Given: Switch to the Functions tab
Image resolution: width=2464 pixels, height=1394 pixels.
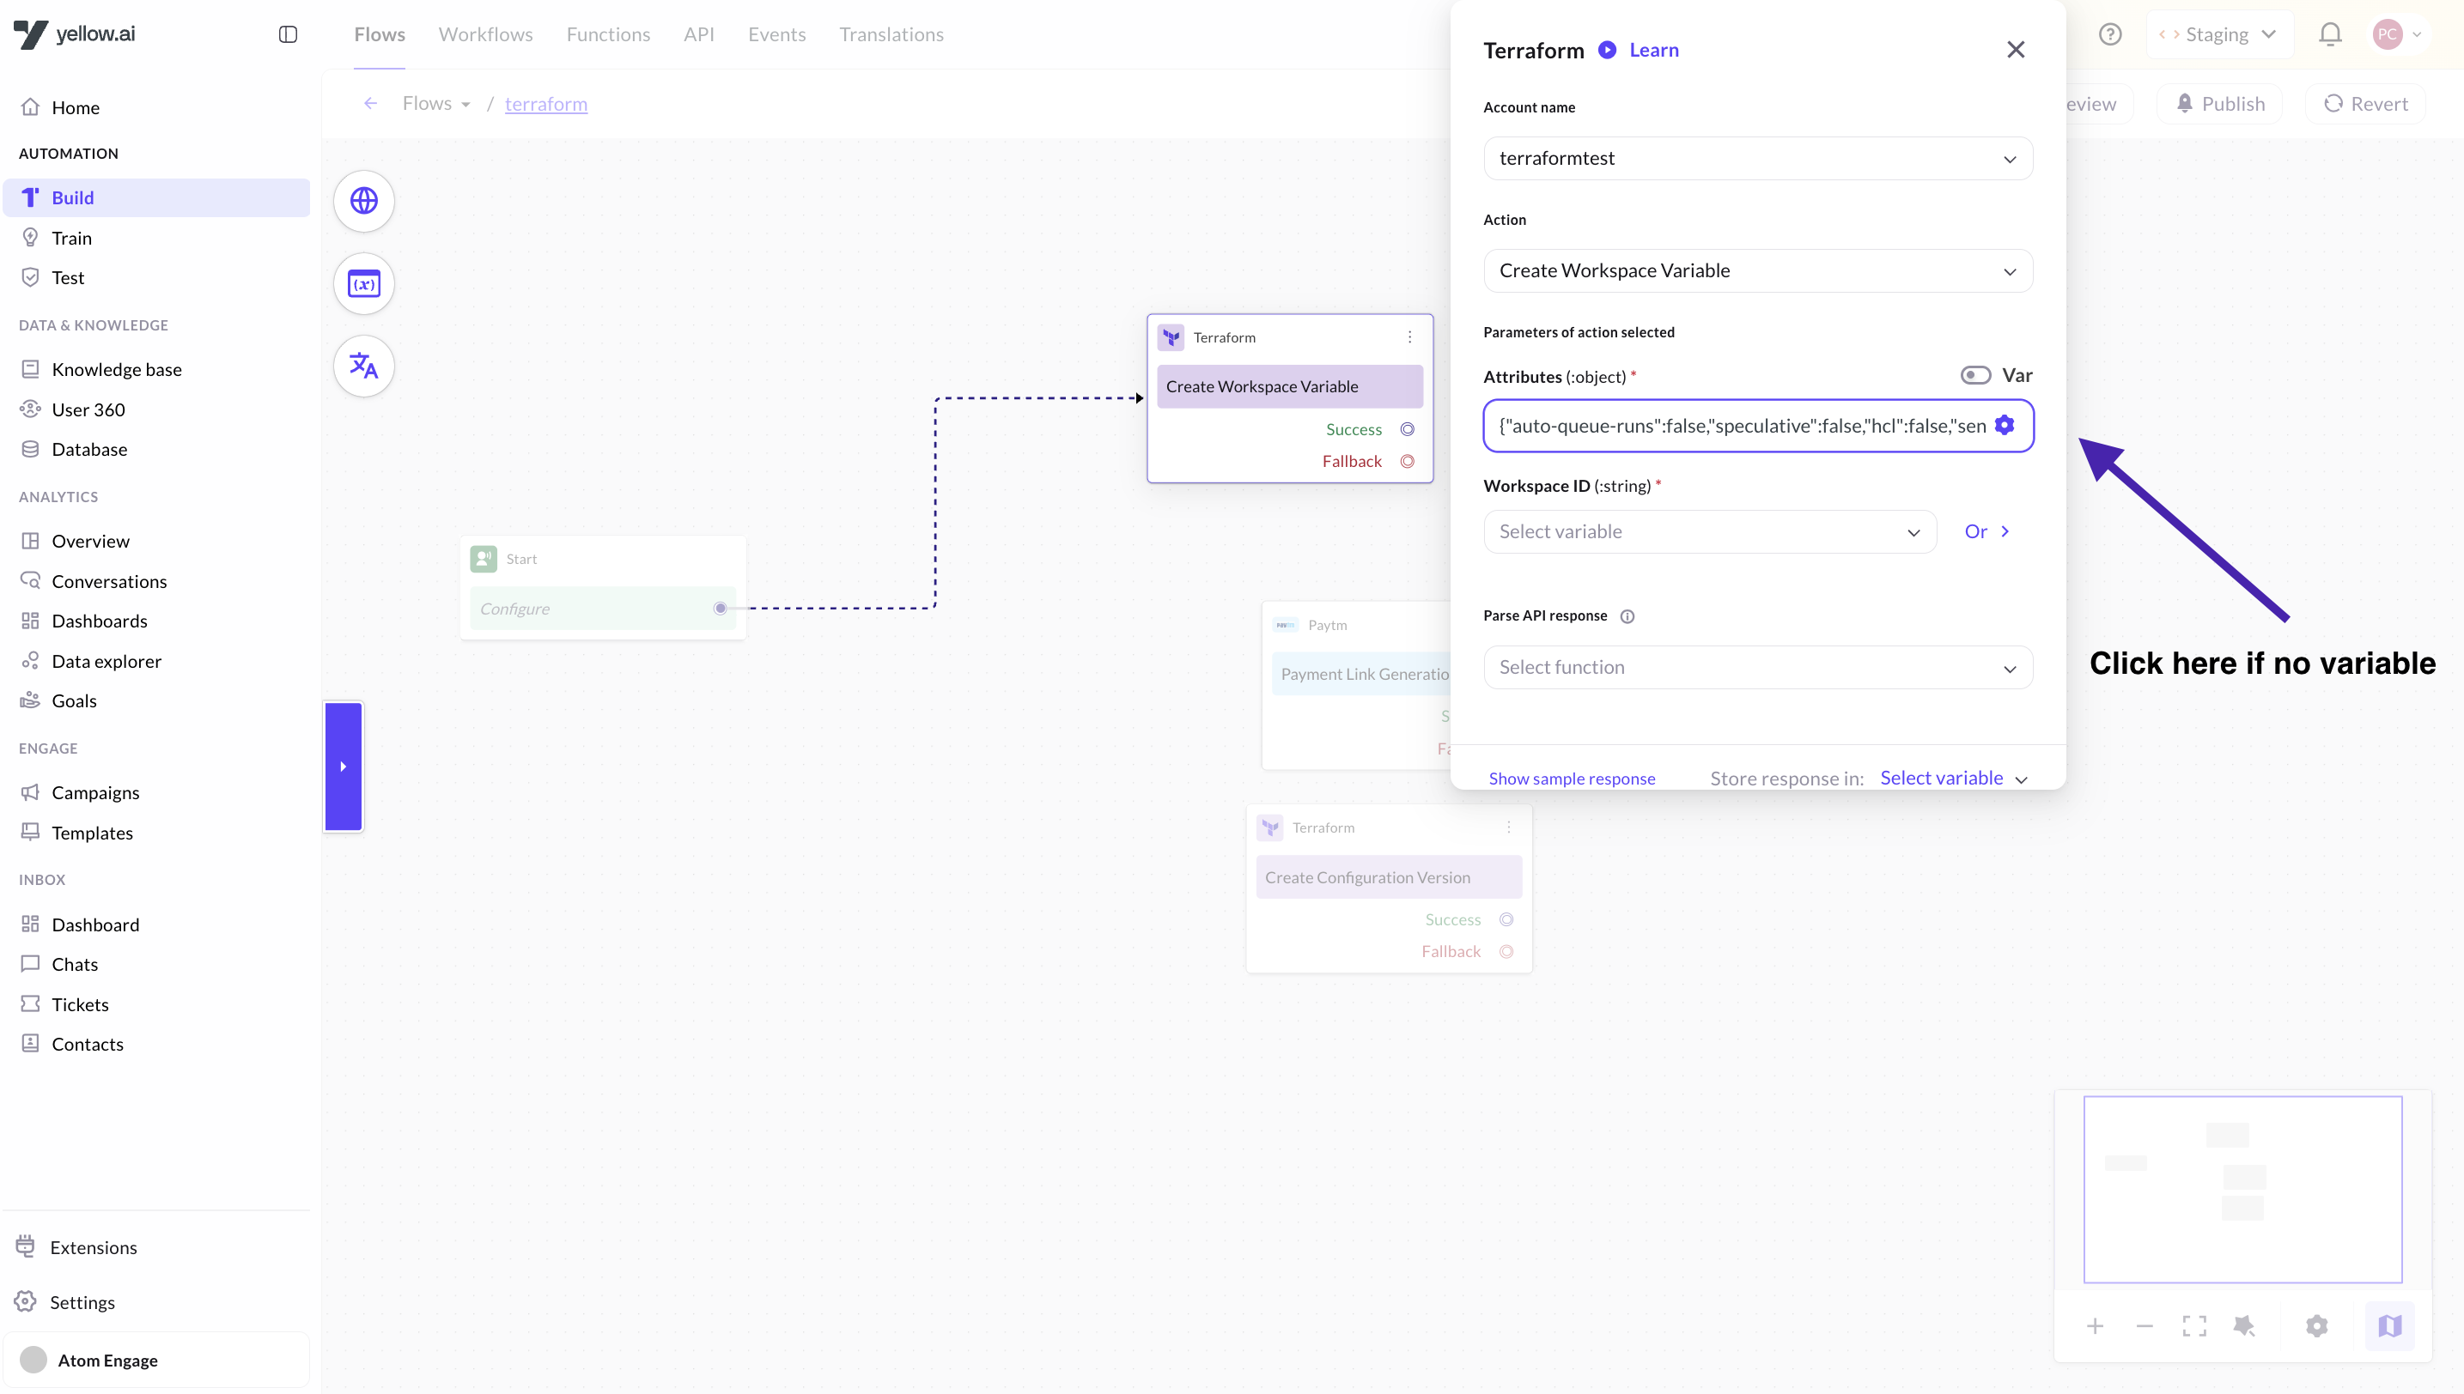Looking at the screenshot, I should point(608,34).
